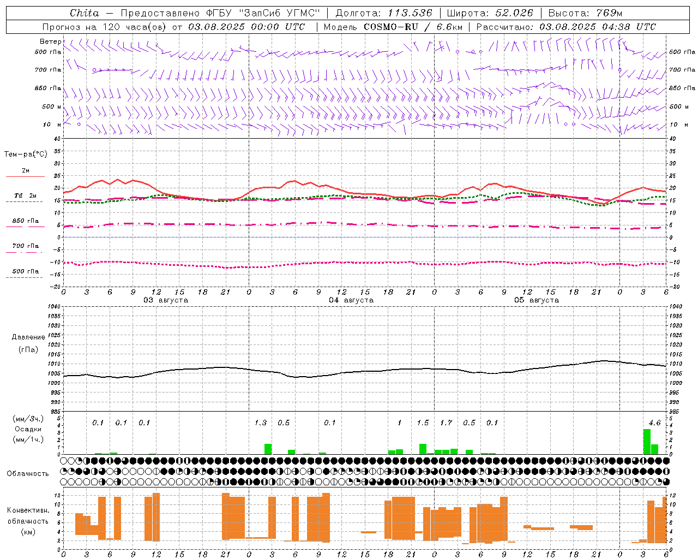
Task: Click the solid red 2м legend line sample
Action: tap(25, 177)
